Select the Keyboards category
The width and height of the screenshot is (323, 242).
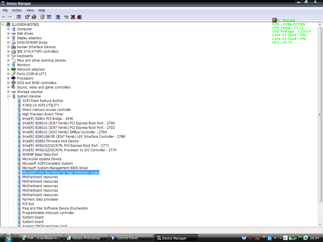(25, 56)
